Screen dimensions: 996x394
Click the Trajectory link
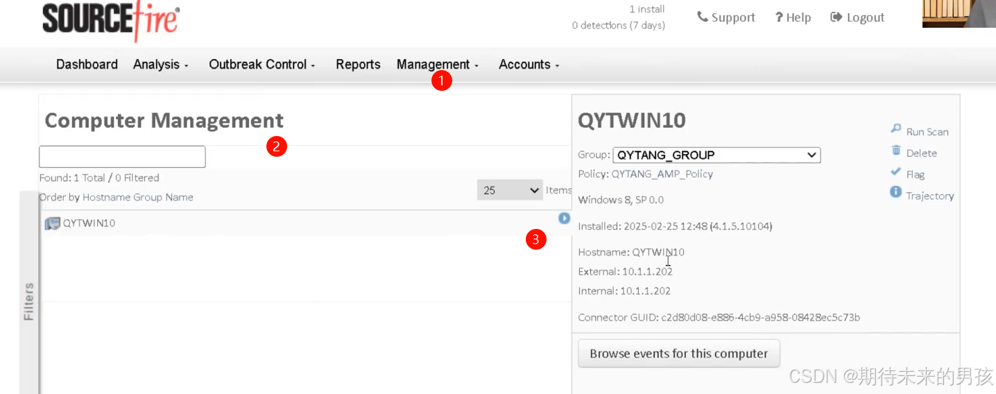(930, 196)
